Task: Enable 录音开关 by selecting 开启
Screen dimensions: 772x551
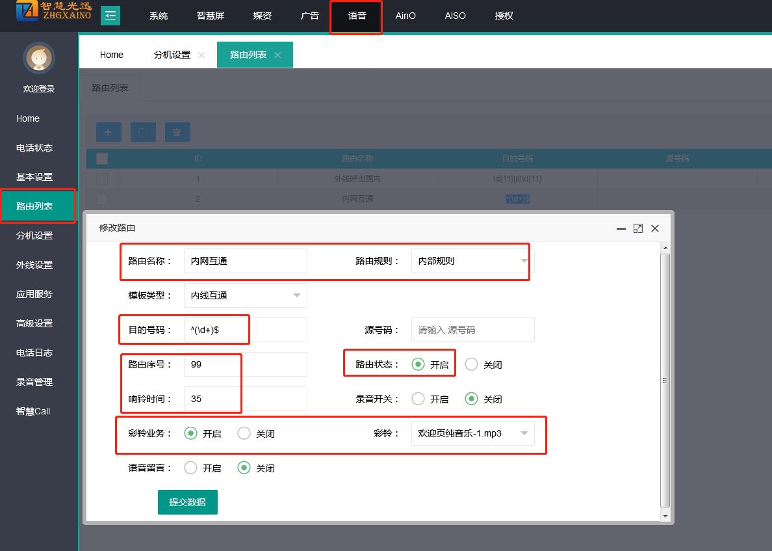Action: (x=418, y=399)
